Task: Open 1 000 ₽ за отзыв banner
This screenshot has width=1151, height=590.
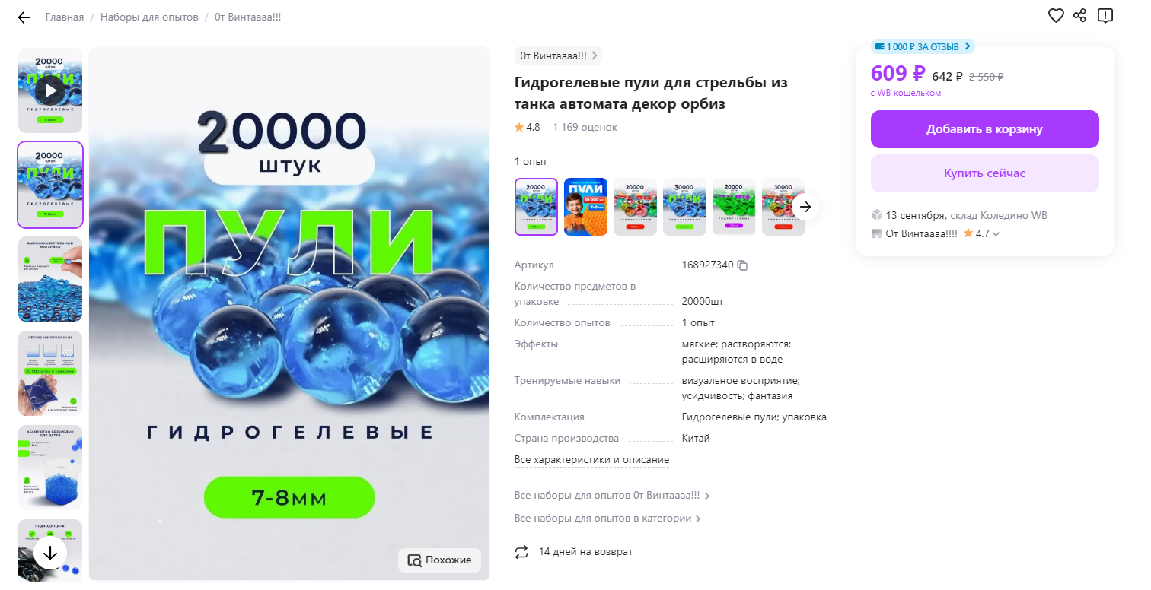Action: [x=923, y=46]
